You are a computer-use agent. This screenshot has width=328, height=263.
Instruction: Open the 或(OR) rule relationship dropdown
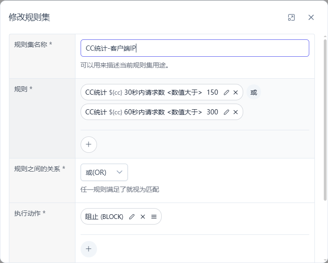tap(104, 172)
